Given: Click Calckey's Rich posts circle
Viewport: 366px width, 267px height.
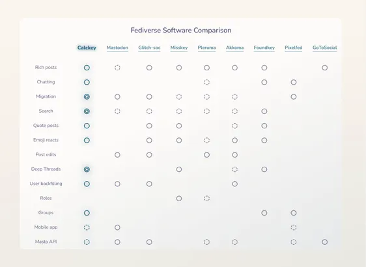Looking at the screenshot, I should point(87,68).
